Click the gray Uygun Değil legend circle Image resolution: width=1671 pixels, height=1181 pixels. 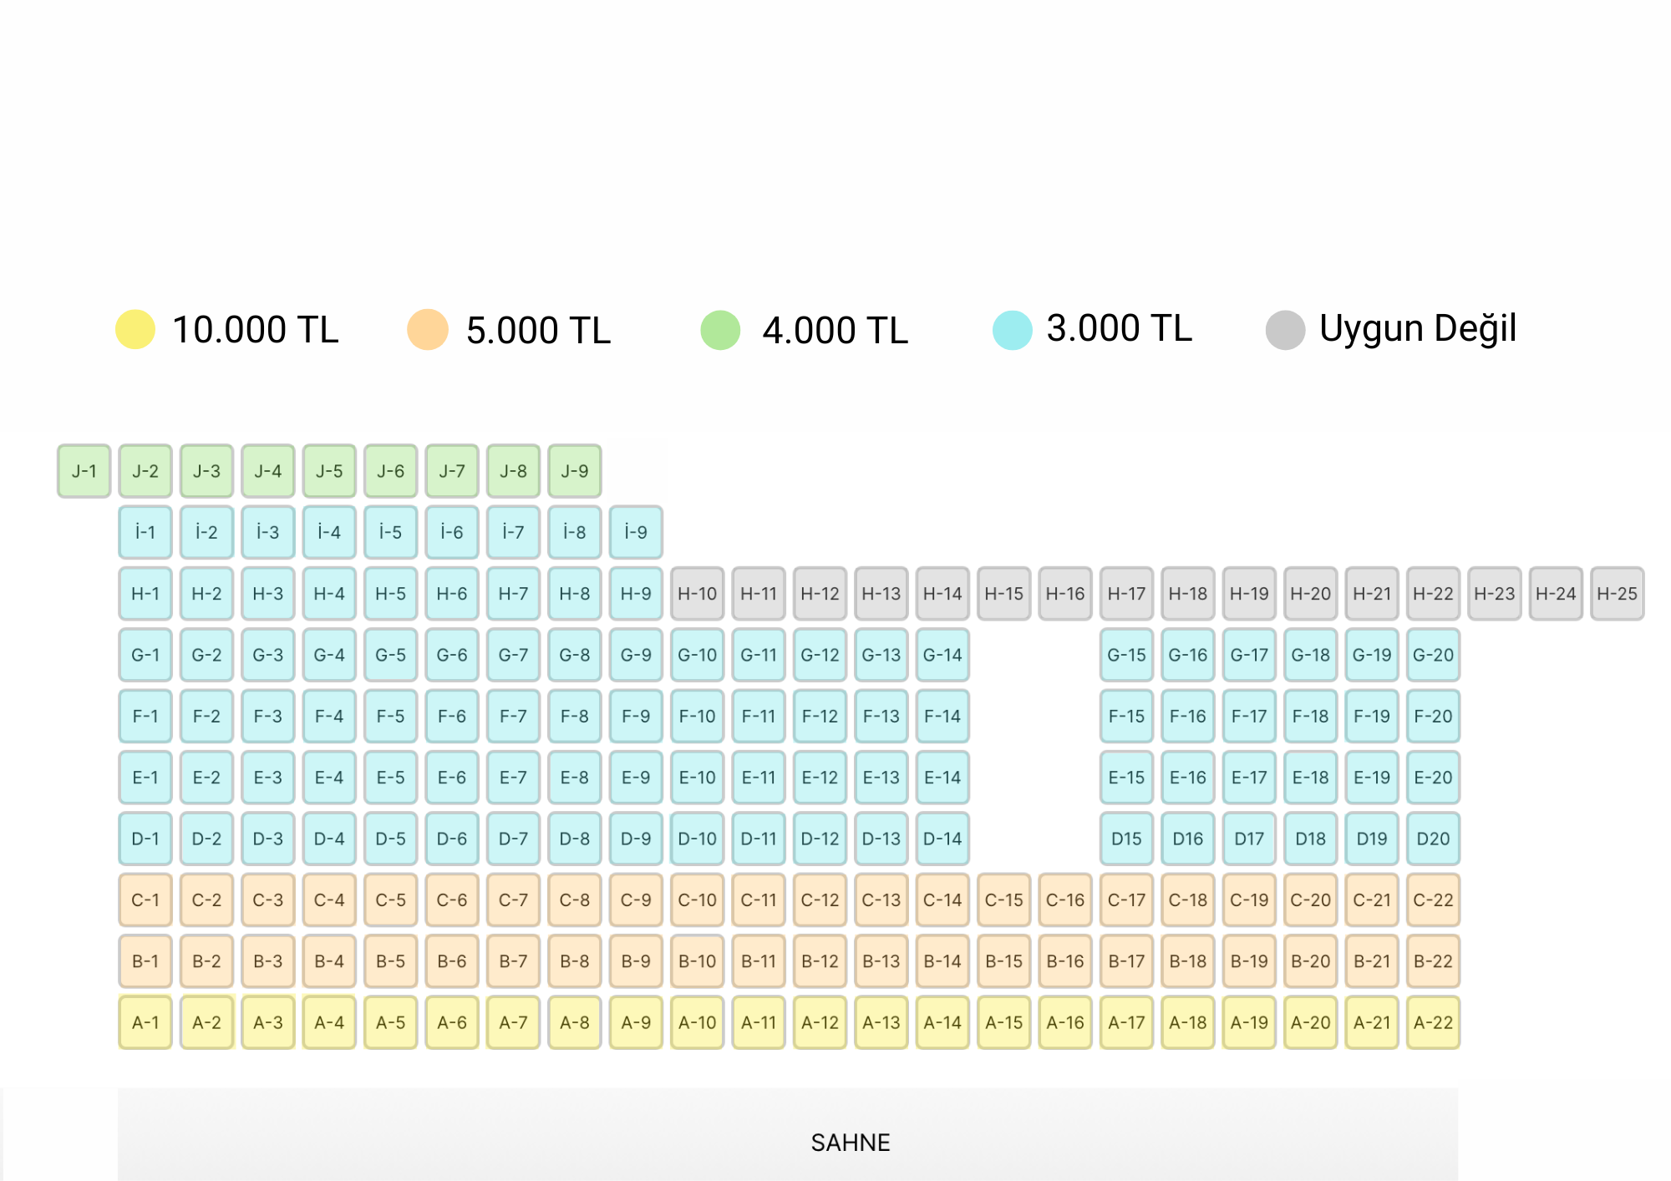1286,330
